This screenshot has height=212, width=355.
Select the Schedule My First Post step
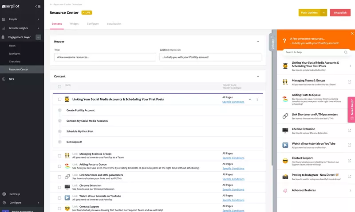point(80,131)
